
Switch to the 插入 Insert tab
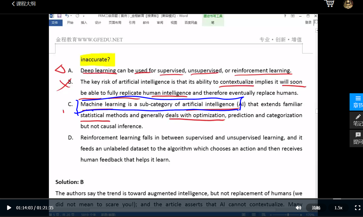[84, 23]
